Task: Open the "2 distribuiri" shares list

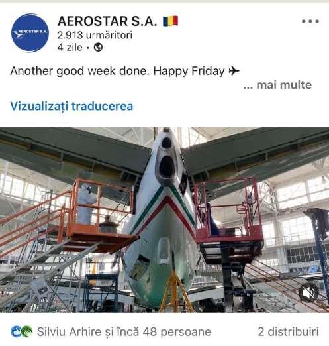Action: click(288, 332)
